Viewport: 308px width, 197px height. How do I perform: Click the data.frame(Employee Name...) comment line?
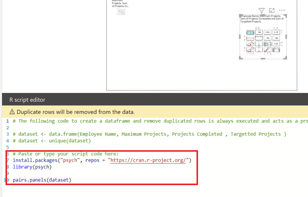click(x=149, y=134)
